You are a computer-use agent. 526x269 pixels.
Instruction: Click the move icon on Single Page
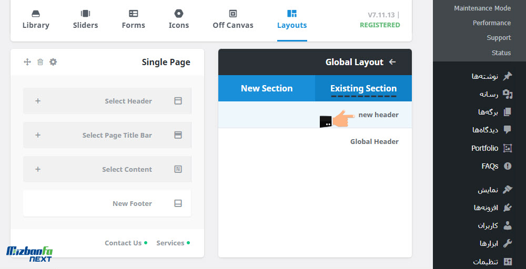27,62
